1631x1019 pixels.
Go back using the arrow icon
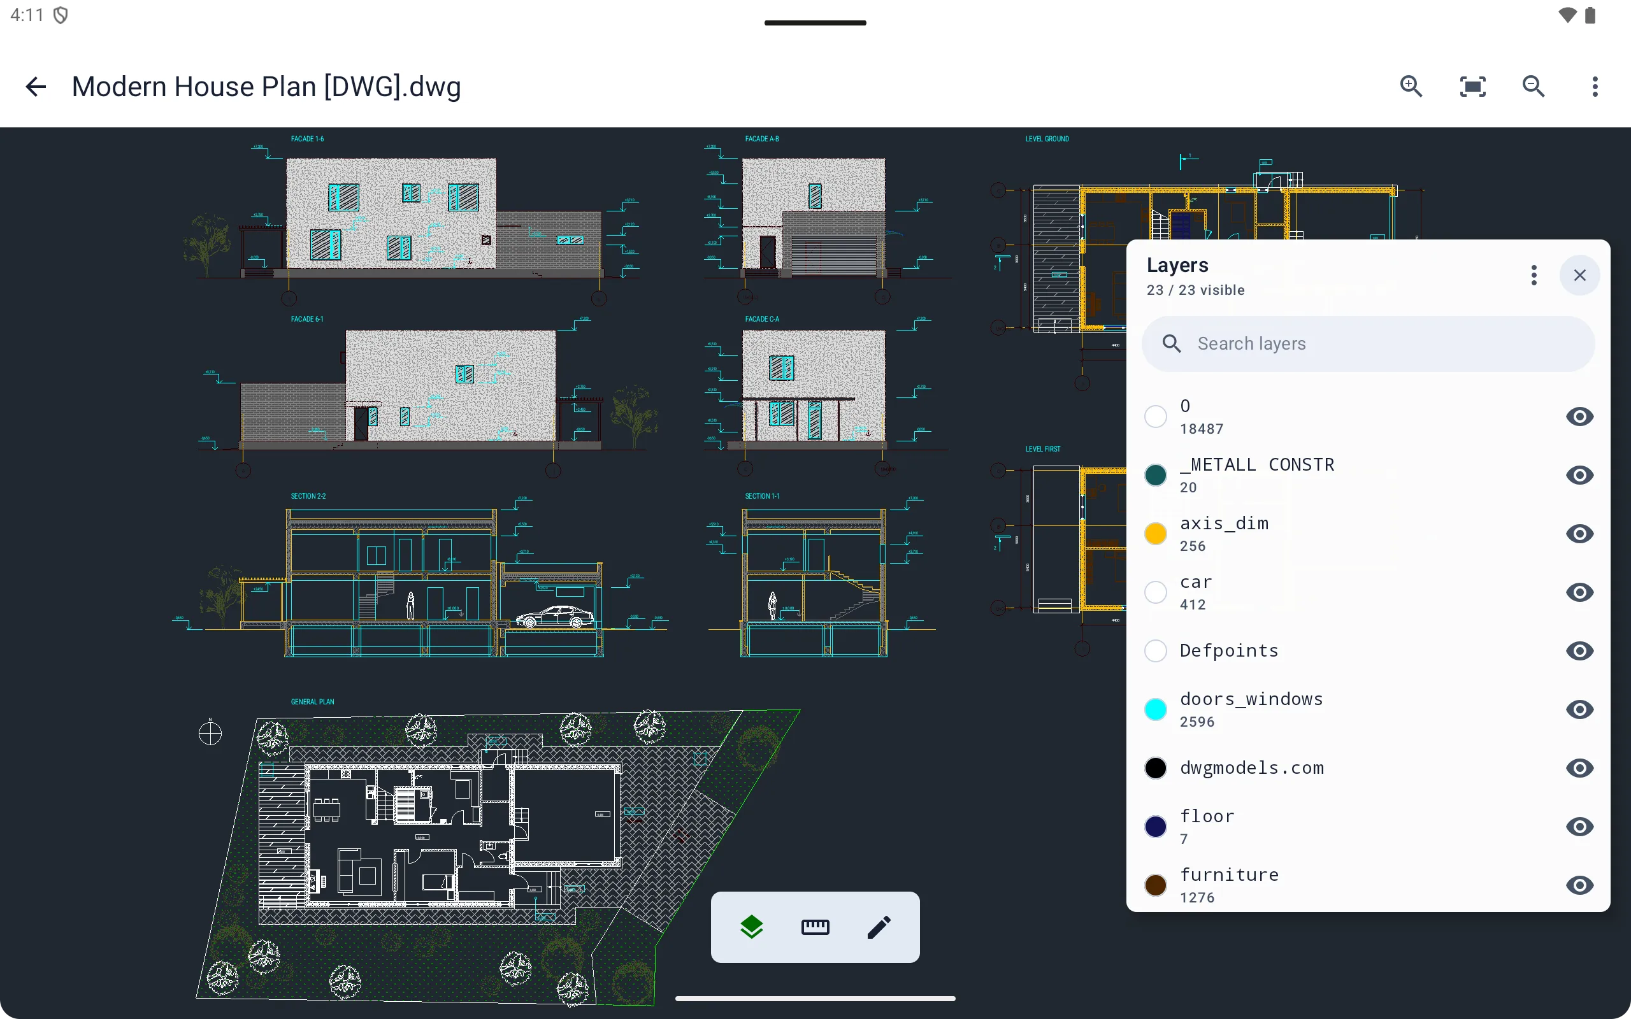coord(36,86)
